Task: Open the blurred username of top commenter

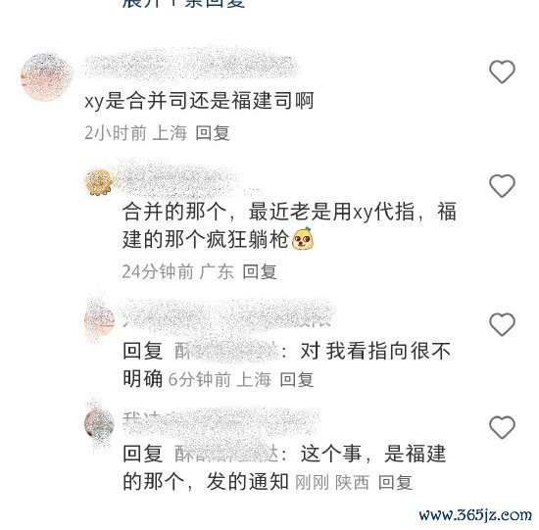Action: click(191, 67)
